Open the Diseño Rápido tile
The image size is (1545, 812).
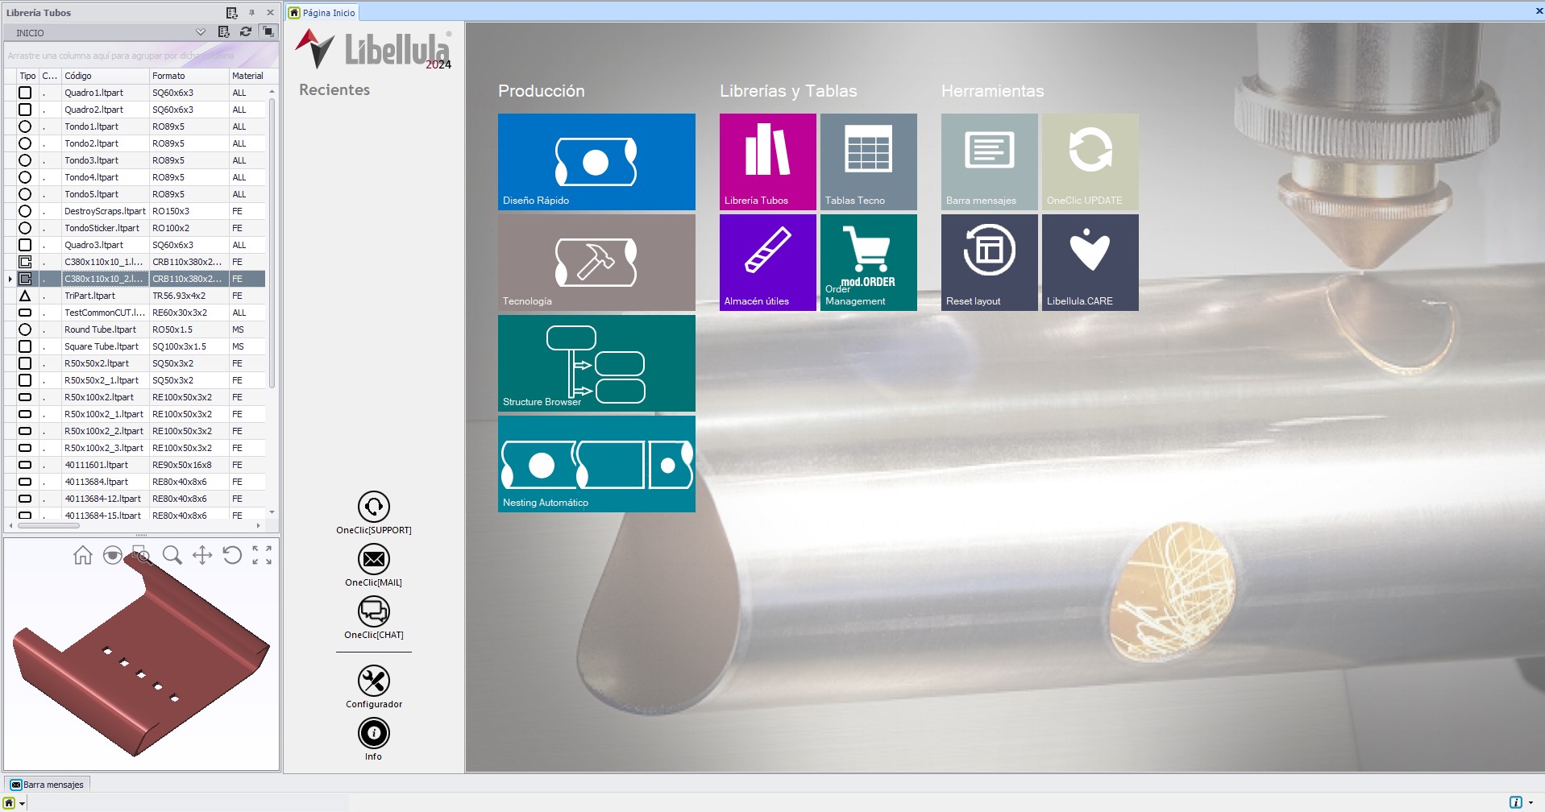596,162
